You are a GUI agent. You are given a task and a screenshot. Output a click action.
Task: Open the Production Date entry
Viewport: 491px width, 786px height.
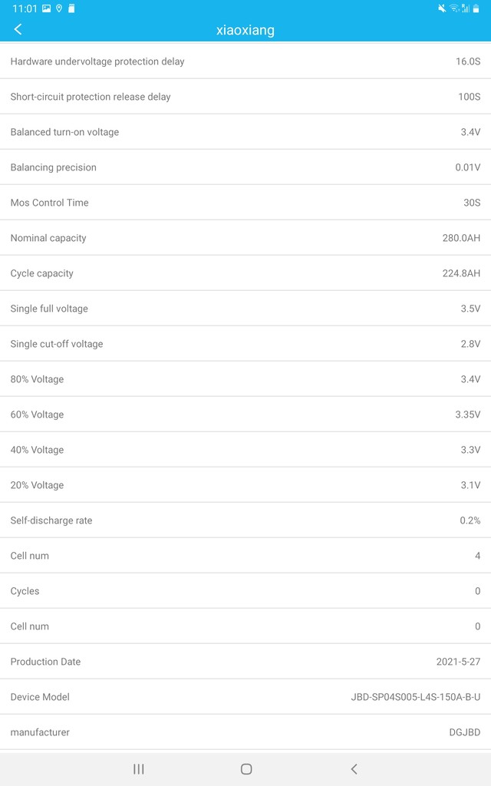(245, 661)
